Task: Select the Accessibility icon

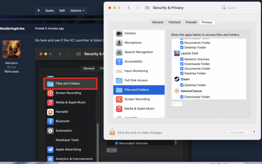Action: 119,62
